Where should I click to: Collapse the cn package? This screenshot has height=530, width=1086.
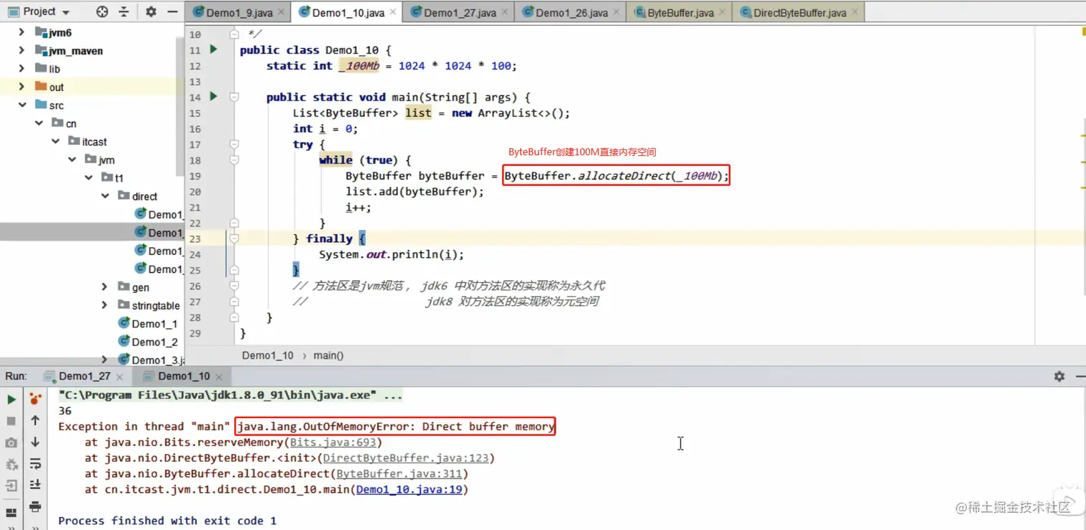tap(39, 124)
